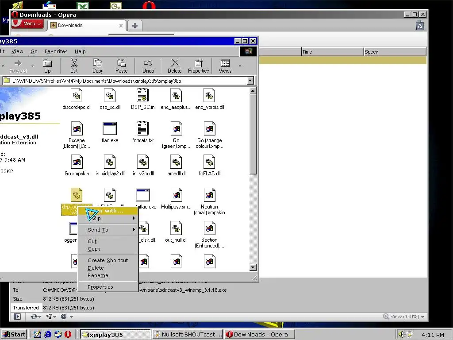Open Properties from the Explorer toolbar
This screenshot has height=340, width=453.
click(199, 66)
